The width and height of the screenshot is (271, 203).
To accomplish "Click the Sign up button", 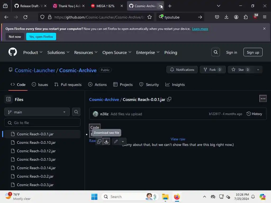I will (x=253, y=52).
